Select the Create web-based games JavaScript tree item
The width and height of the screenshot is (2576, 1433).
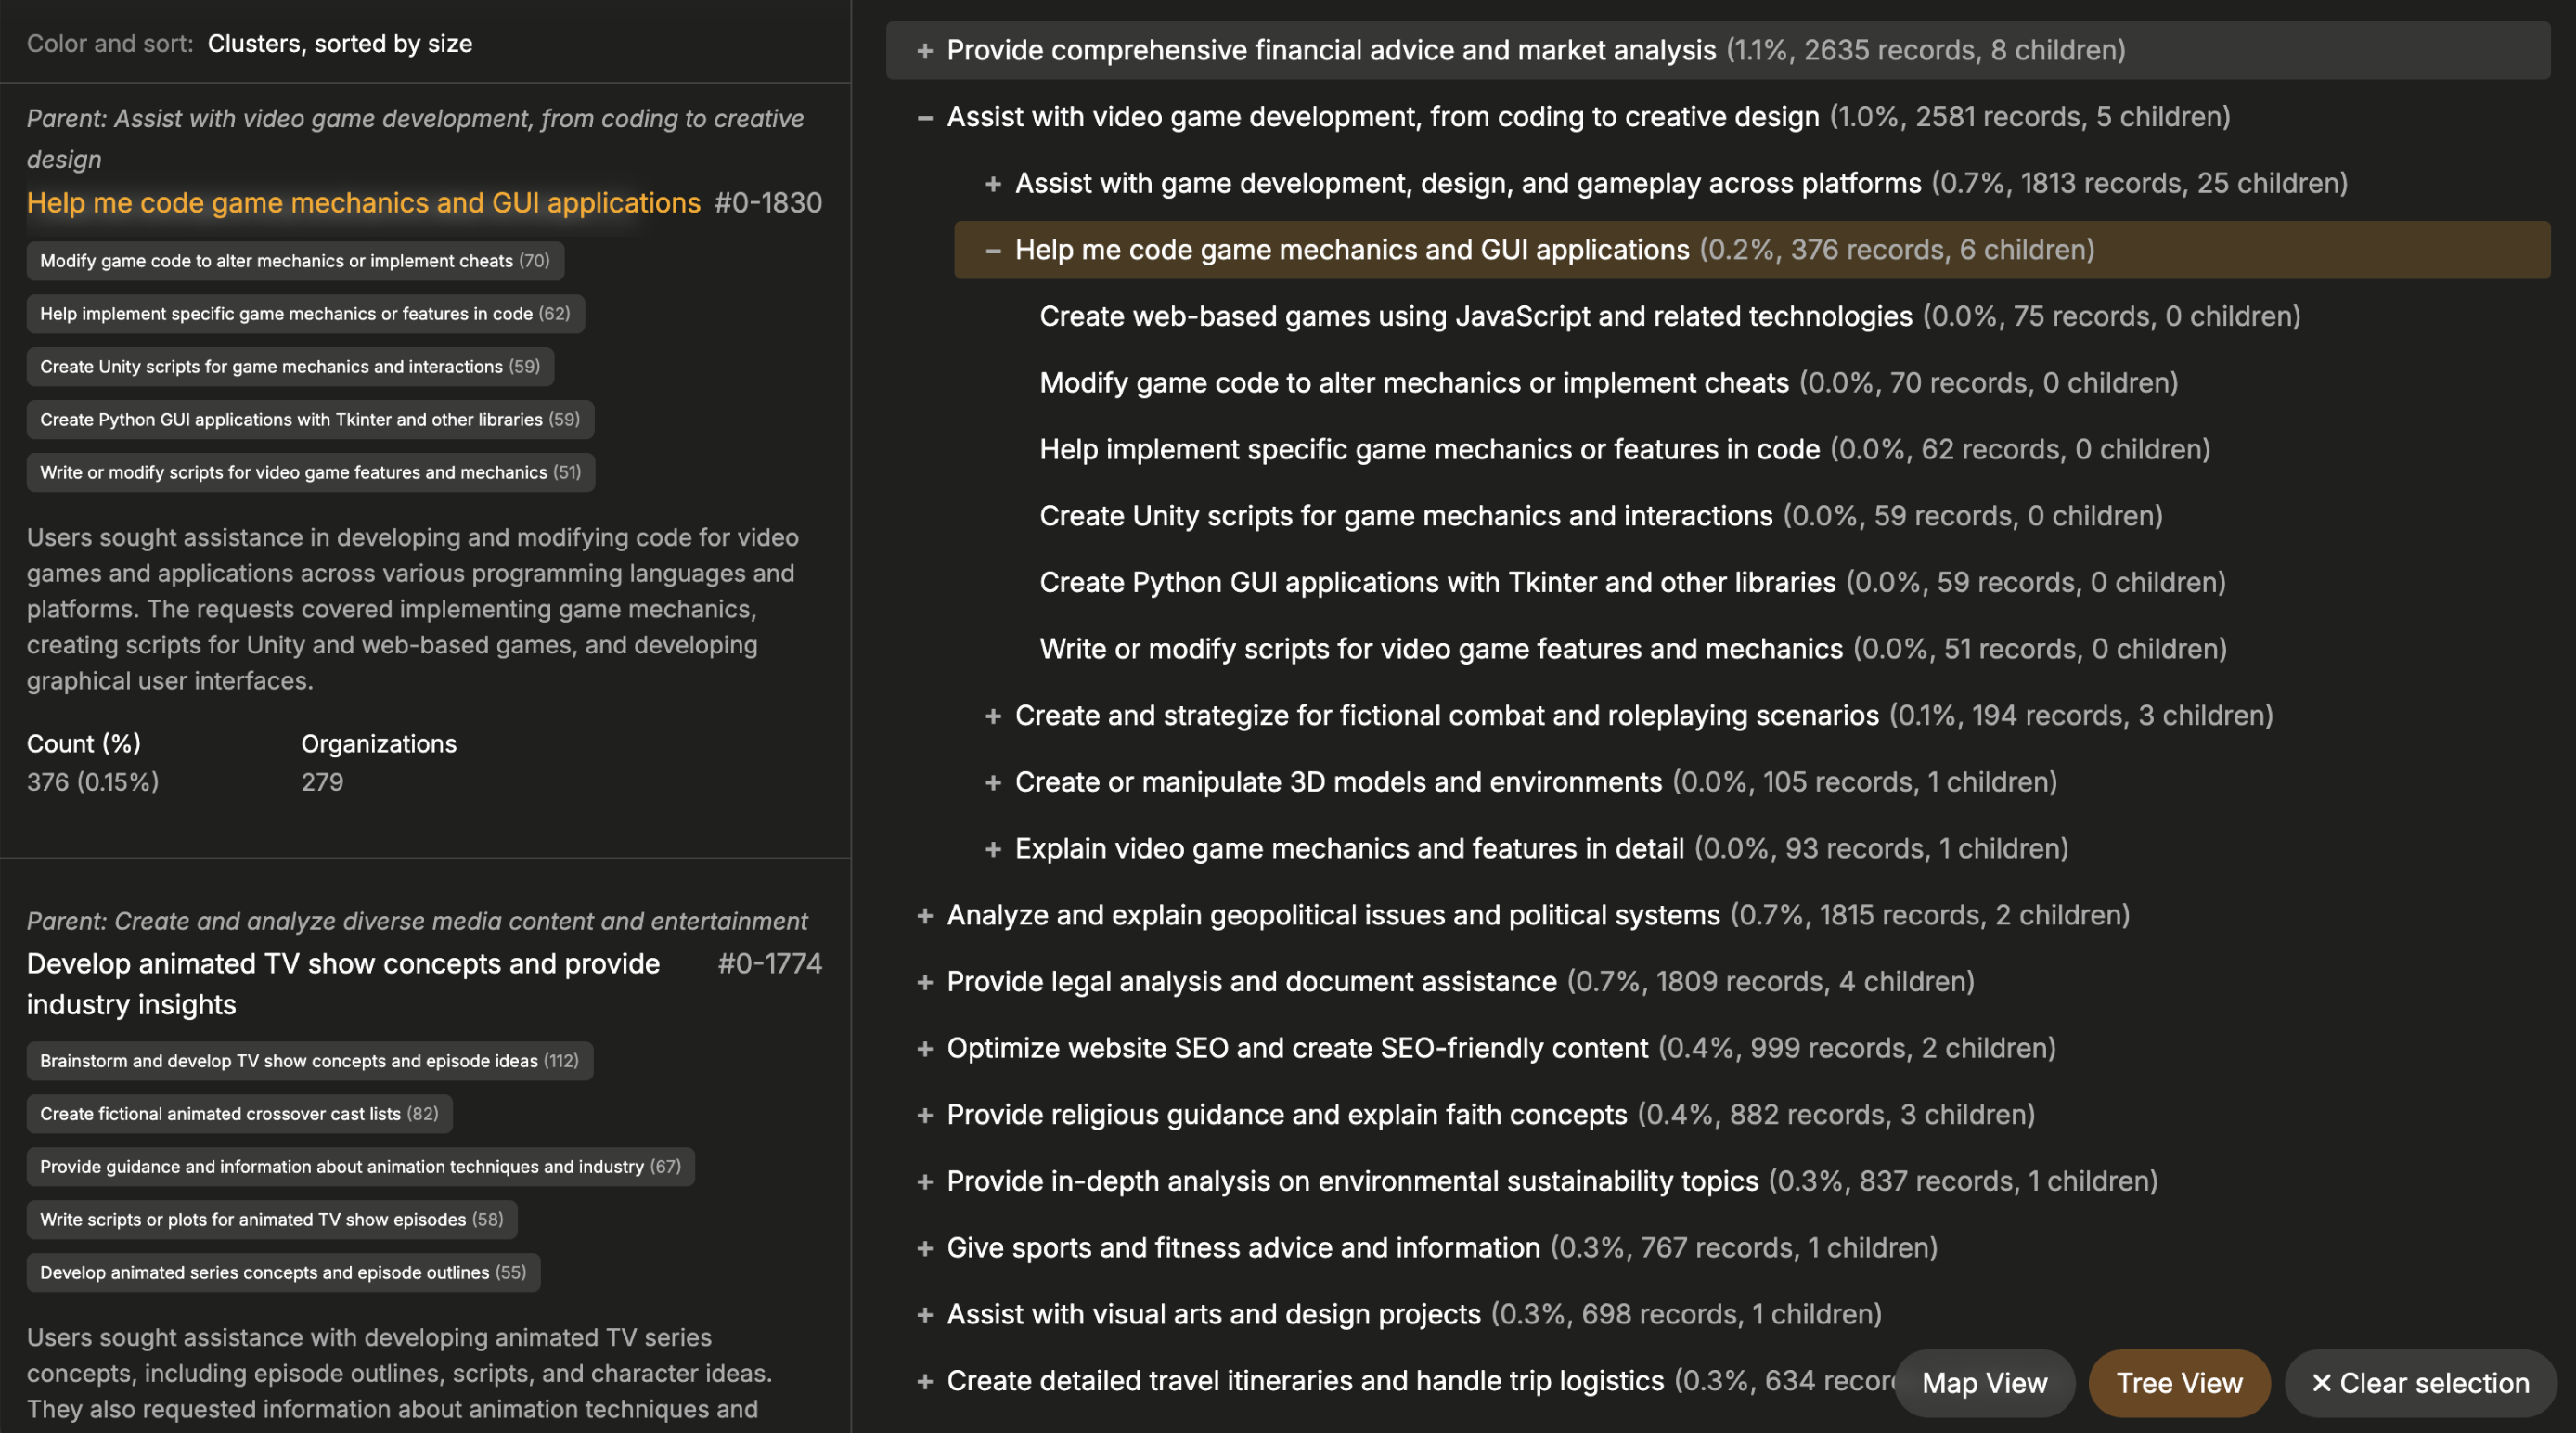pyautogui.click(x=1475, y=317)
